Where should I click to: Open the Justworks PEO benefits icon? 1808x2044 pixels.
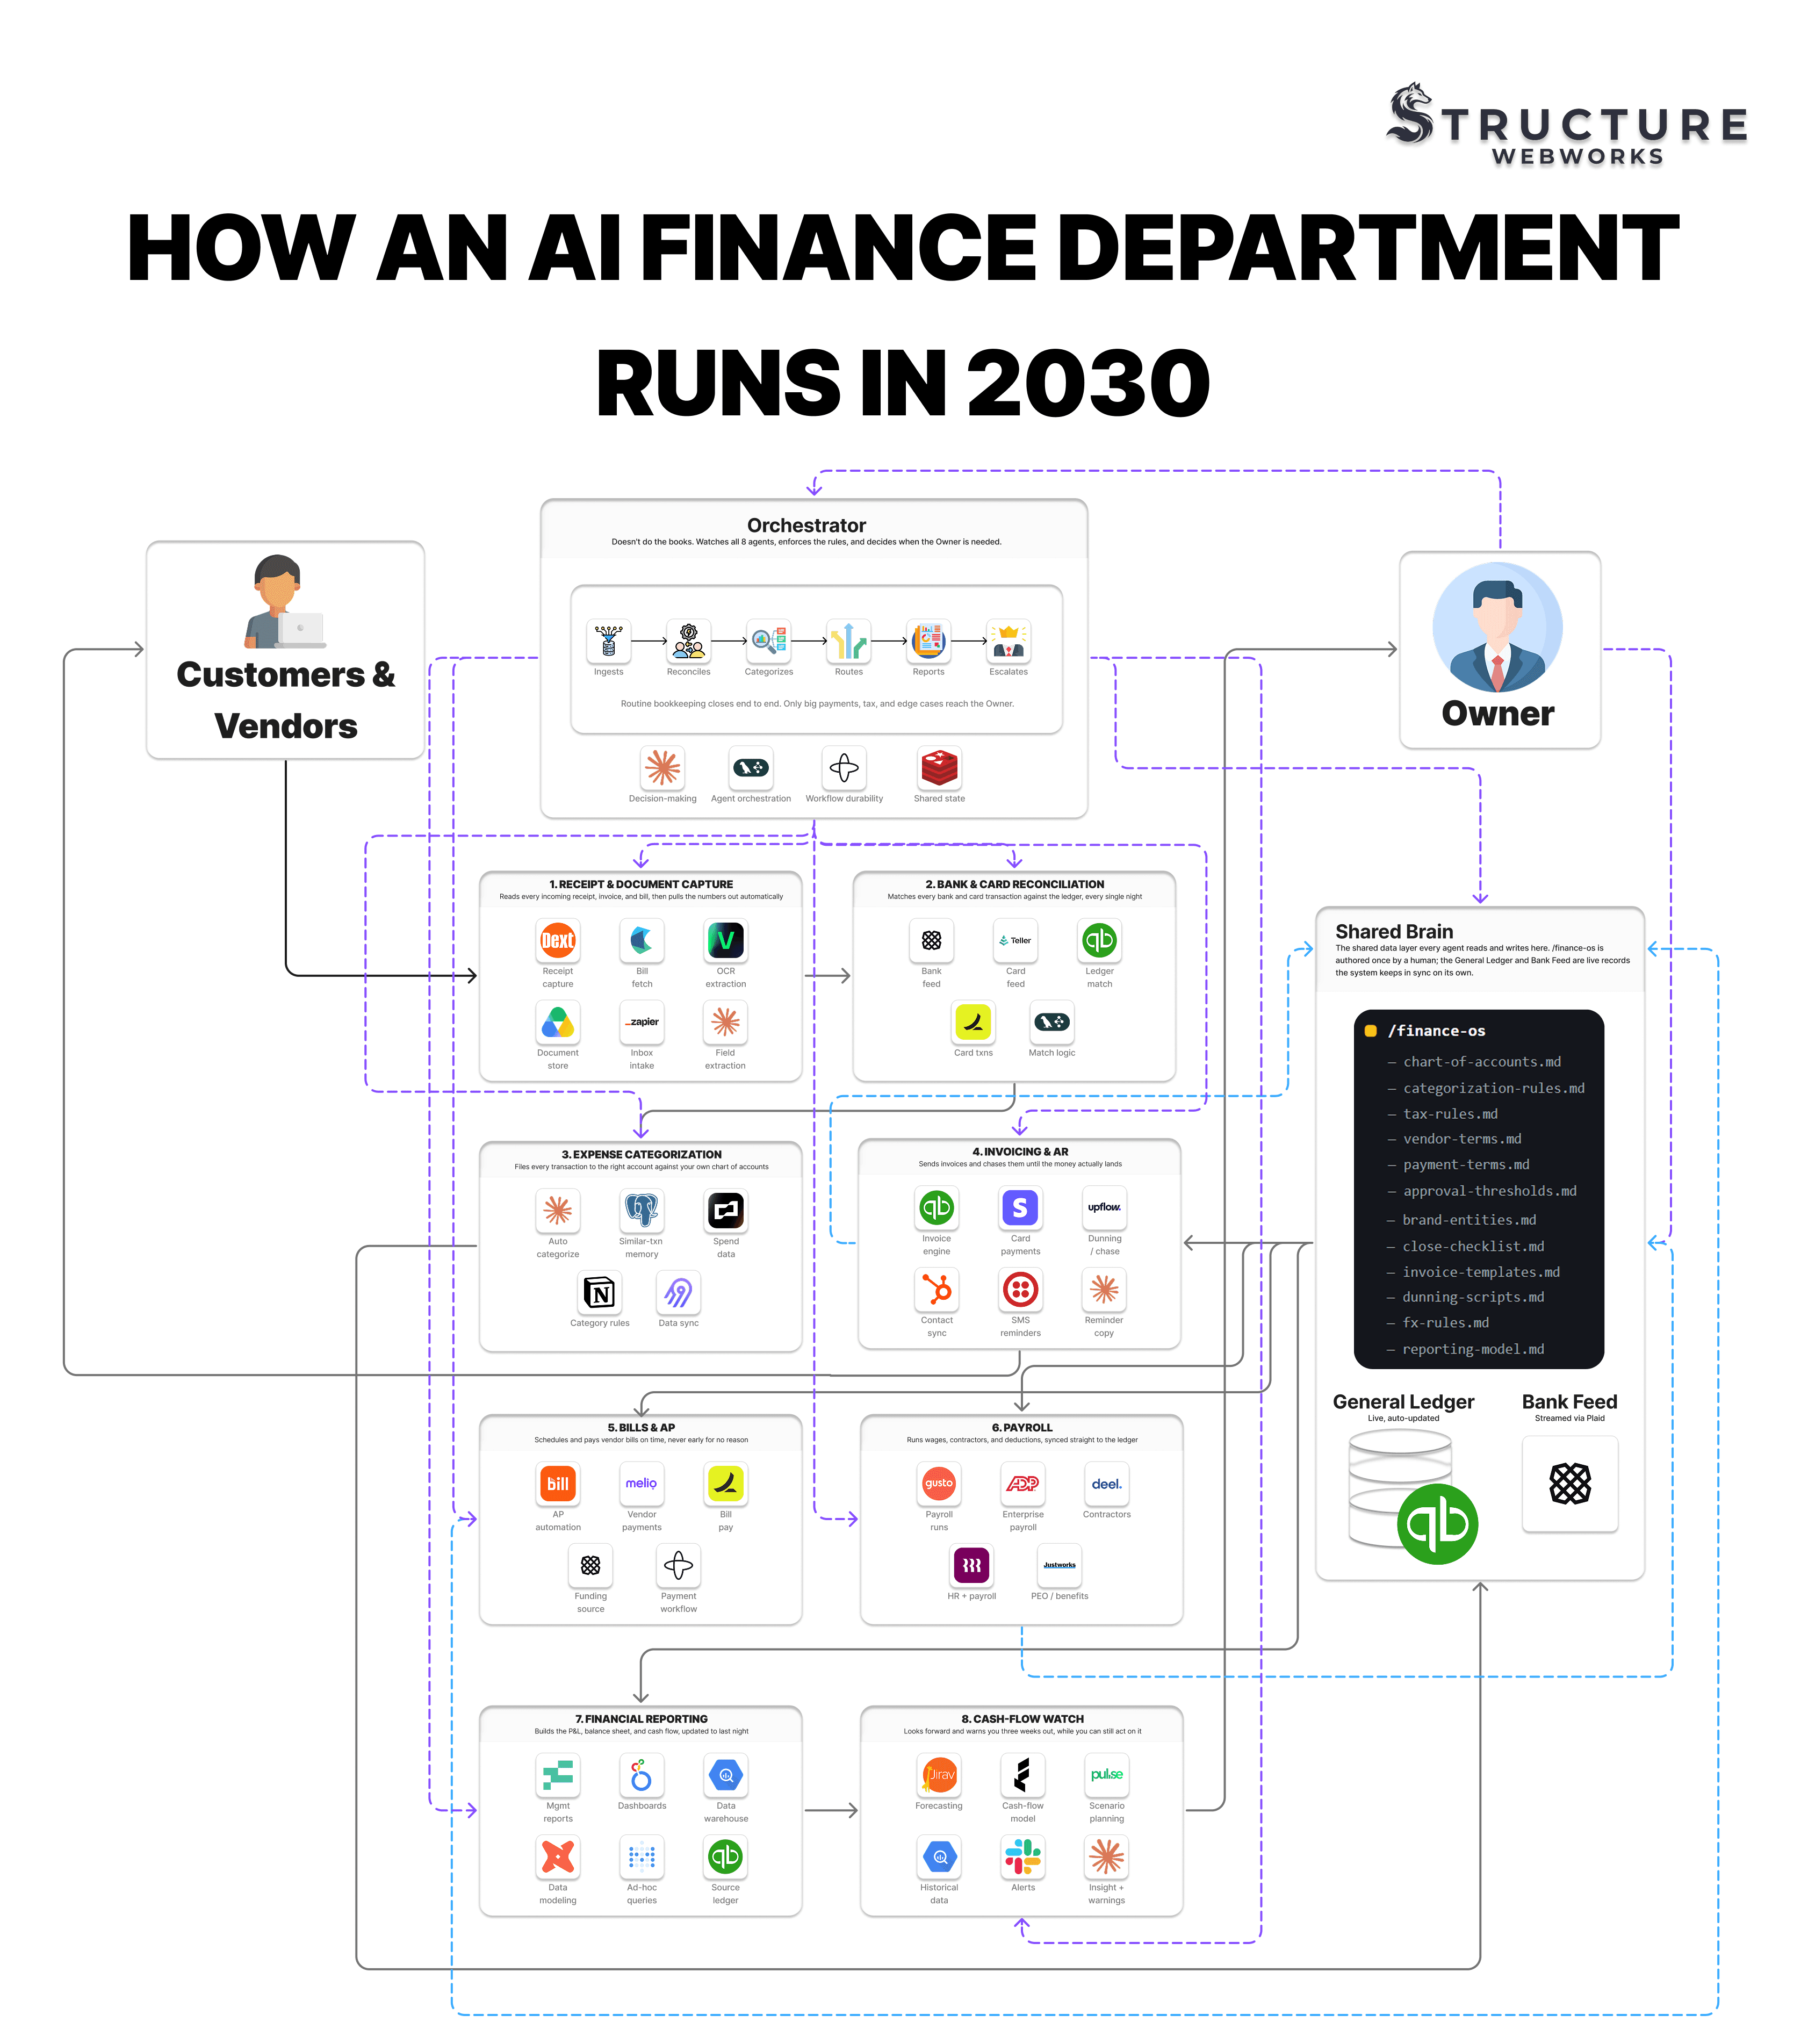click(1059, 1566)
